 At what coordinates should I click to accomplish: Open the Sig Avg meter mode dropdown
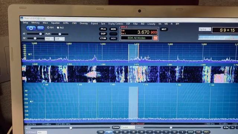click(x=205, y=29)
